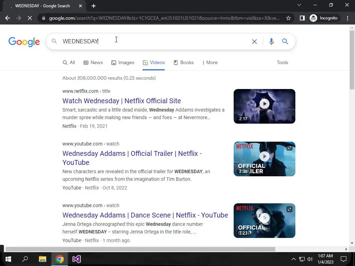Open Chrome's three-dot menu

(347, 18)
